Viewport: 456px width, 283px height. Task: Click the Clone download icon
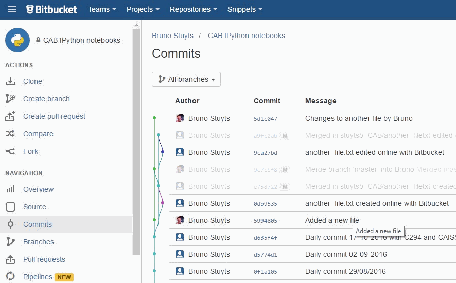pos(10,81)
